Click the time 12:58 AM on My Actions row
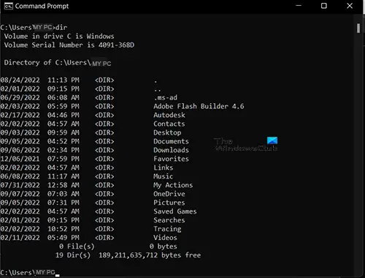Screen dimensions: 365x278 click(64, 185)
